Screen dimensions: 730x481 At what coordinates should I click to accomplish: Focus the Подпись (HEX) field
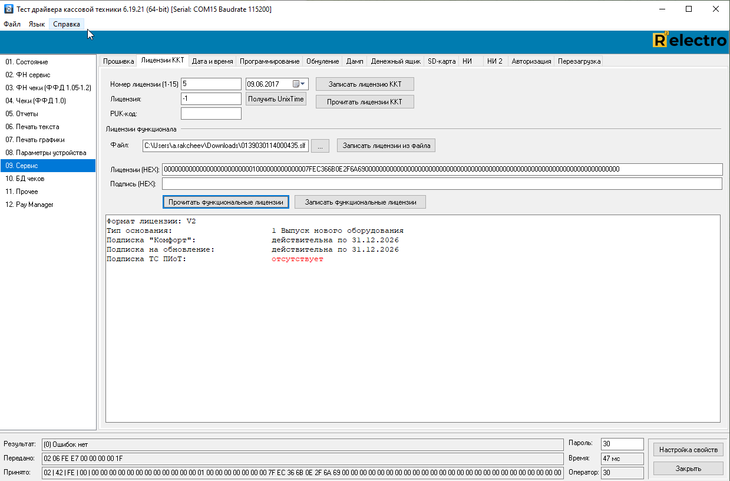tap(442, 184)
